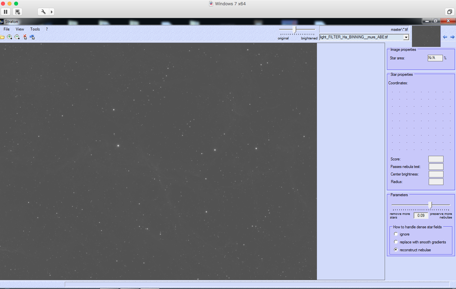Click the 'original' slider label
The image size is (456, 289).
(283, 38)
